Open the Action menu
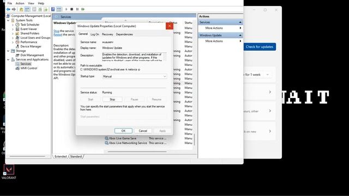Viewport: 349px width, 196px height. click(20, 3)
